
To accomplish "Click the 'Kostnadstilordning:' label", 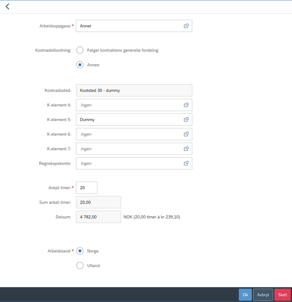I will 53,50.
